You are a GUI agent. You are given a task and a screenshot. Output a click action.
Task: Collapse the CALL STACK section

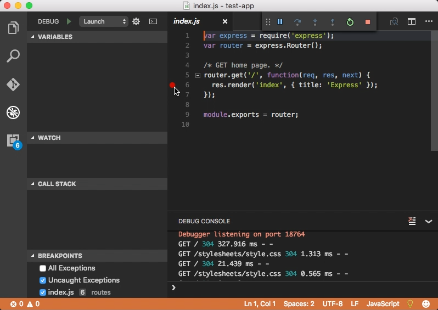[x=57, y=184]
